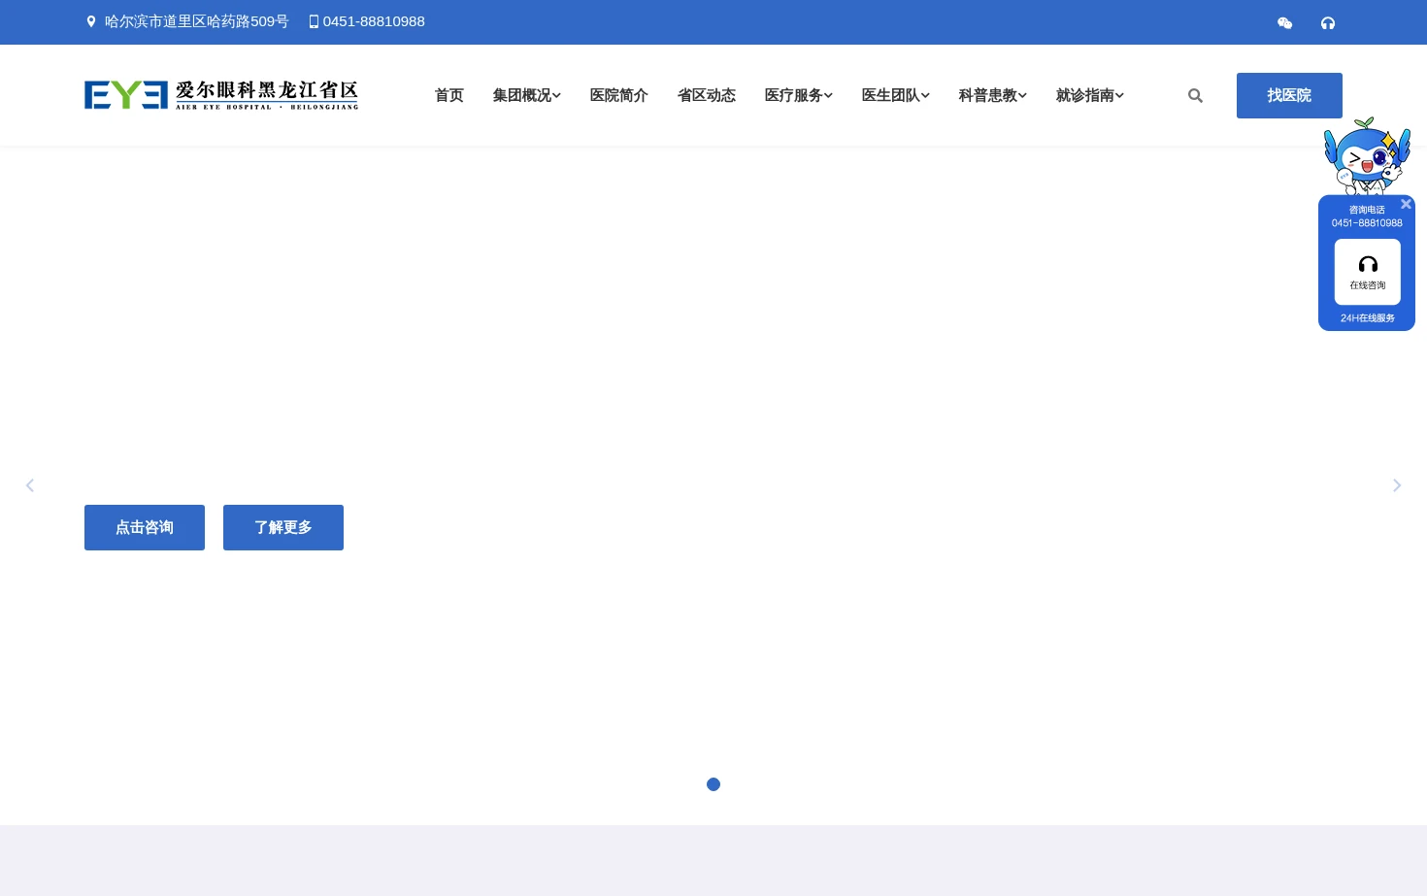Click the WeChat icon in top bar
This screenshot has height=896, width=1427.
coord(1284,22)
